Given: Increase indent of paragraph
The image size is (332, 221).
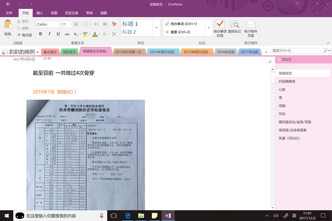Looking at the screenshot, I should (x=105, y=24).
